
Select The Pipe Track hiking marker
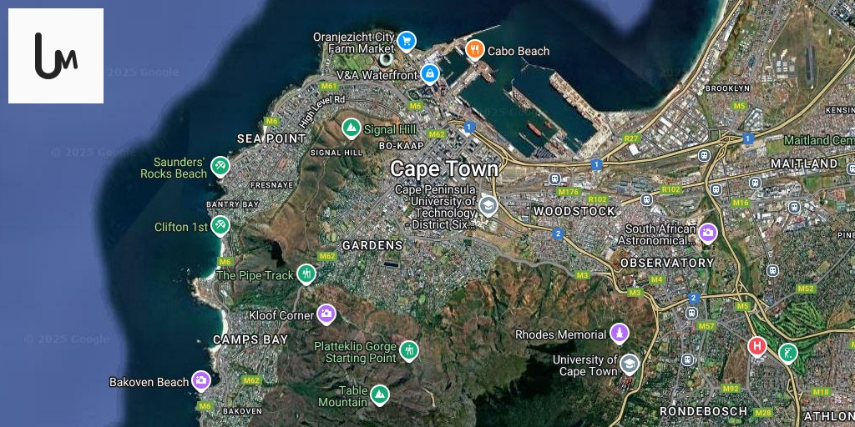coord(306,274)
